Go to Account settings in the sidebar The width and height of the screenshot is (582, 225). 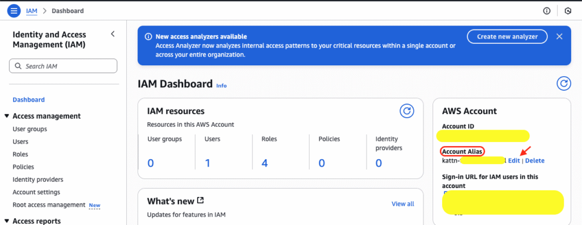coord(36,192)
